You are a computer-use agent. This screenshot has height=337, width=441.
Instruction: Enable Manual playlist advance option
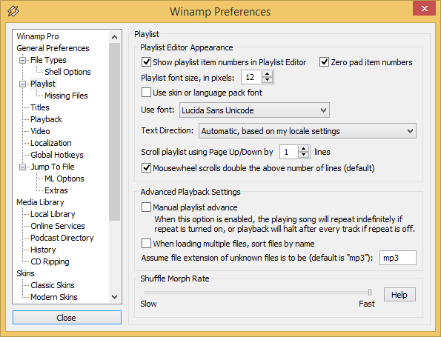[146, 207]
